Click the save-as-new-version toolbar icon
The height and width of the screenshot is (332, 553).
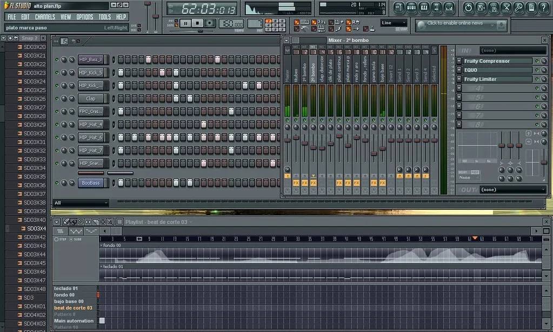(x=481, y=8)
